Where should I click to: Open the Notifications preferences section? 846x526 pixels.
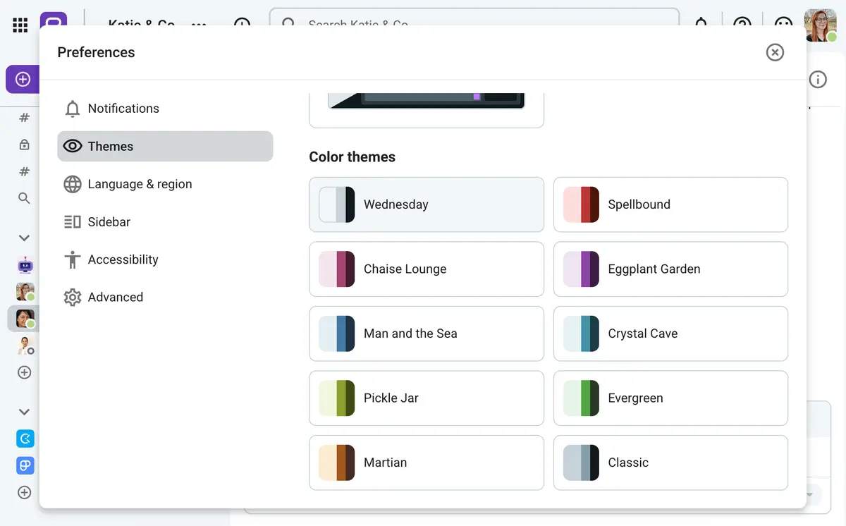coord(123,109)
